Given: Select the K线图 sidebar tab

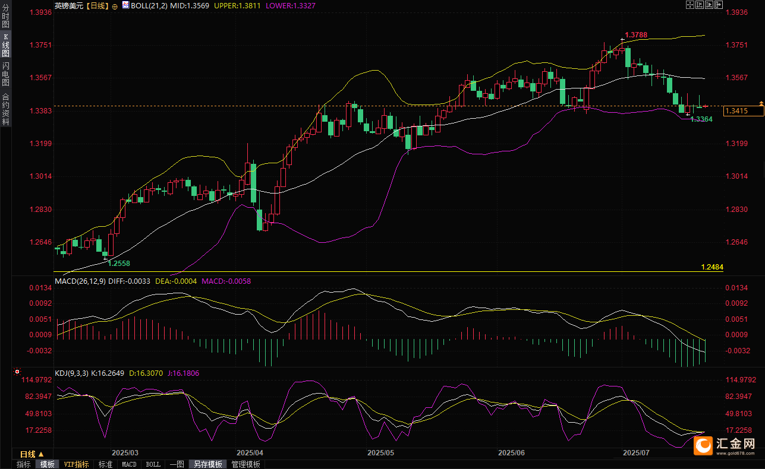Looking at the screenshot, I should click(x=6, y=45).
